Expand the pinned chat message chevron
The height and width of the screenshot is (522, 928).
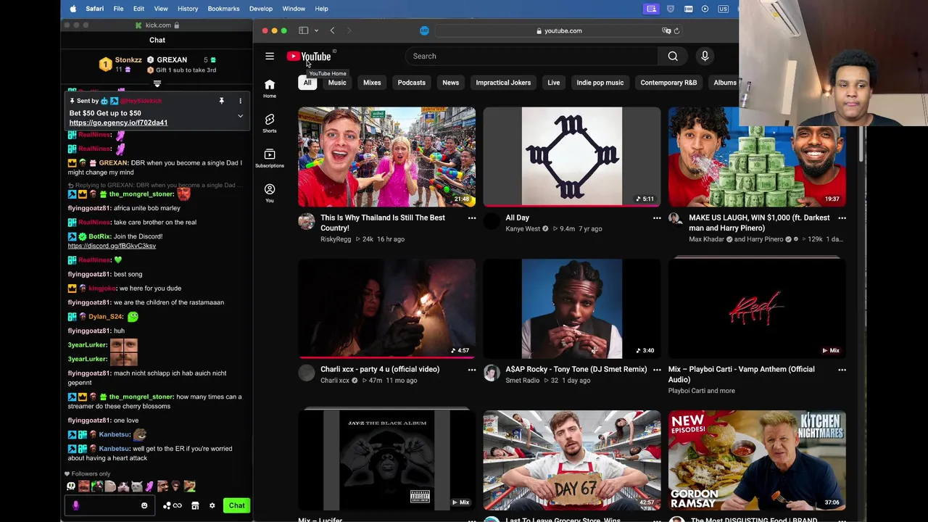click(x=240, y=116)
